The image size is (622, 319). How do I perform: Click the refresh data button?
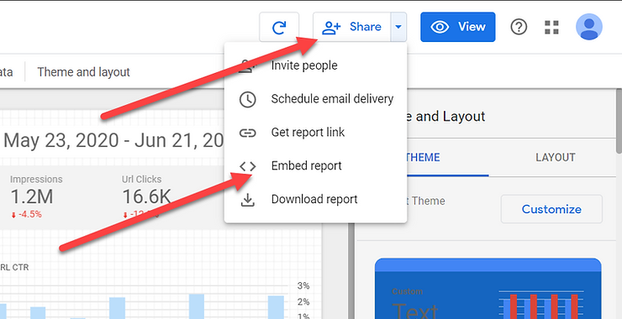(279, 27)
